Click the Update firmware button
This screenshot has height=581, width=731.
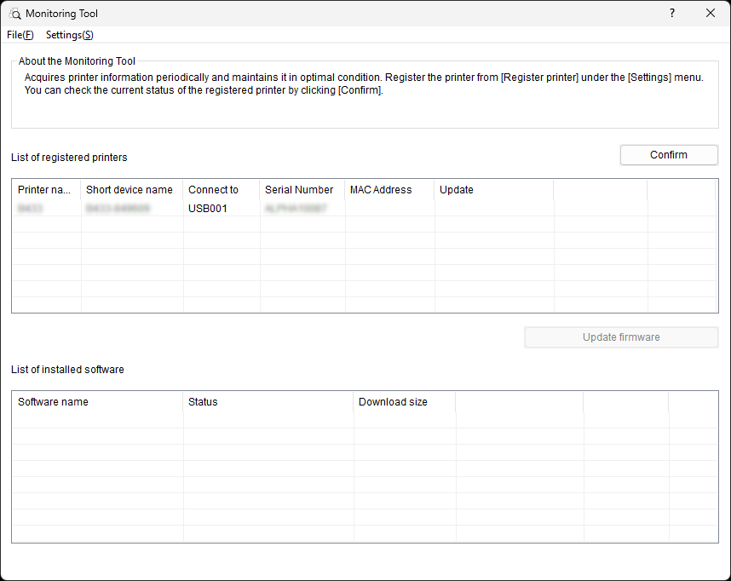621,337
